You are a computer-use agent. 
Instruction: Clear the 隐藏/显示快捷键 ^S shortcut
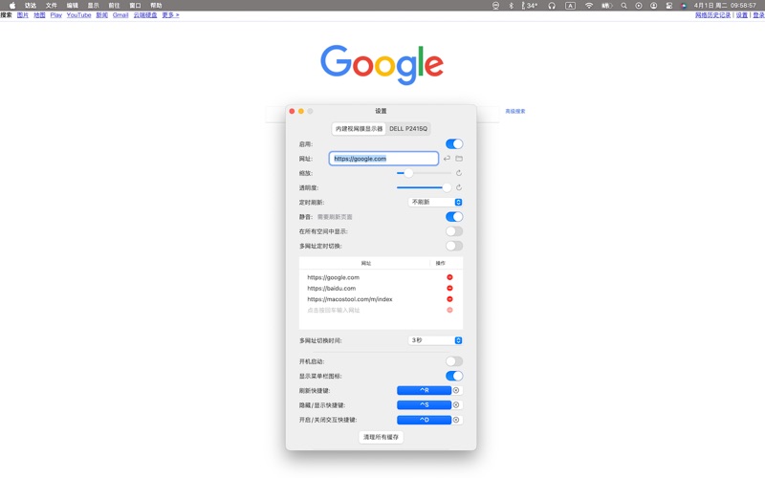456,404
